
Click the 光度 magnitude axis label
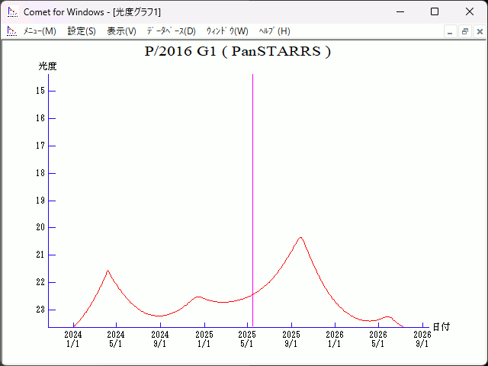click(48, 66)
